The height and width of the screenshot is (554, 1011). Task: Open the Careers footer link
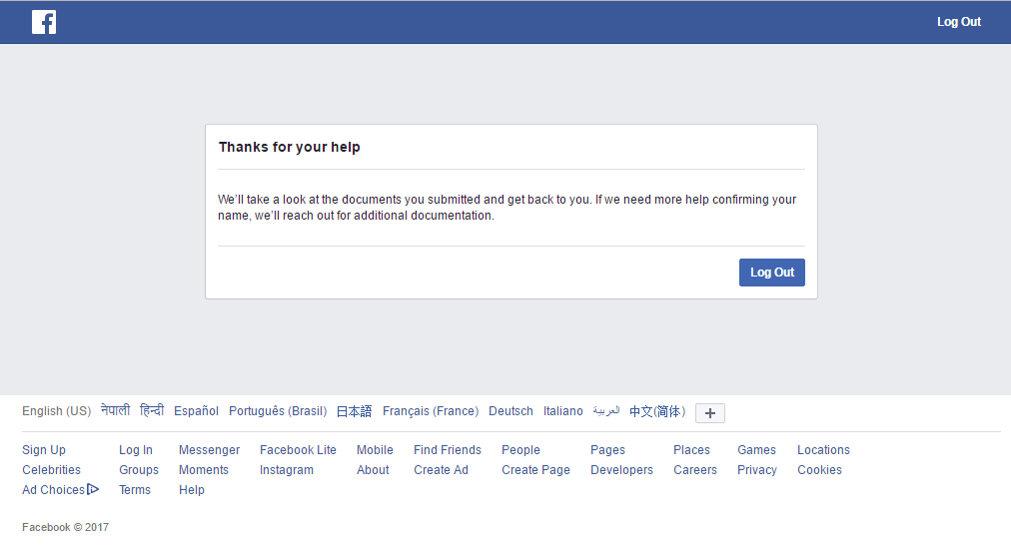[695, 470]
